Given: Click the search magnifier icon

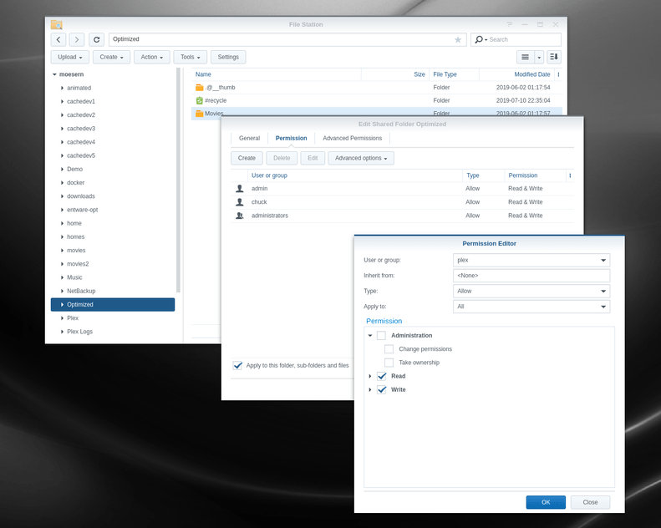Looking at the screenshot, I should pos(479,39).
